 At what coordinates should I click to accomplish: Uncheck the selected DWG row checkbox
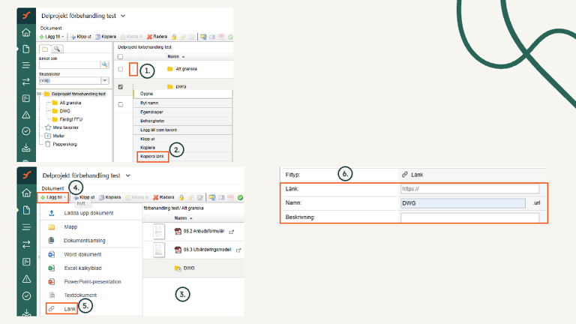tap(120, 87)
